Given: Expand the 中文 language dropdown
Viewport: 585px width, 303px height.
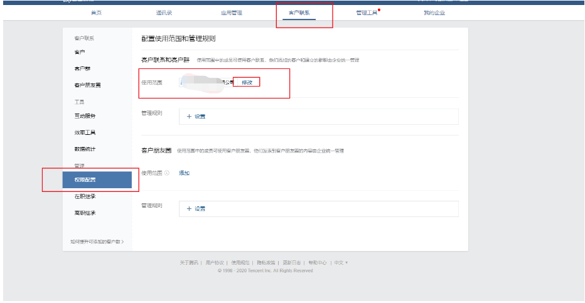Looking at the screenshot, I should click(x=341, y=263).
